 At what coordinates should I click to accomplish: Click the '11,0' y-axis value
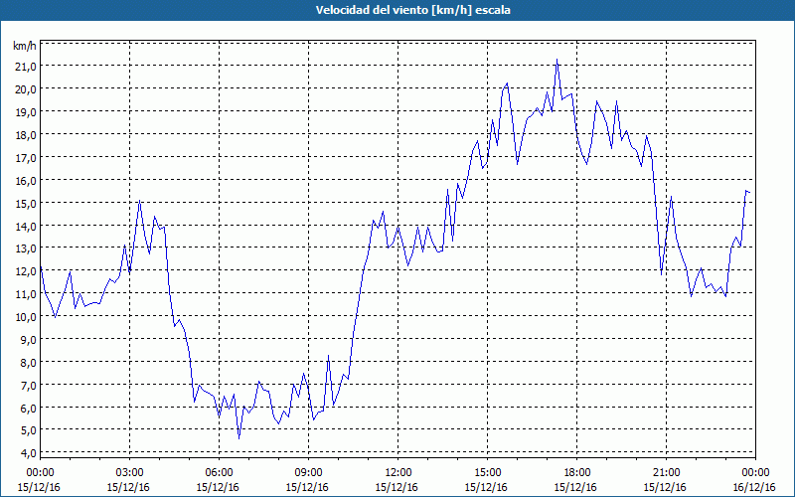click(26, 294)
